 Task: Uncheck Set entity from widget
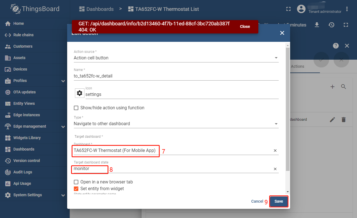(76, 189)
